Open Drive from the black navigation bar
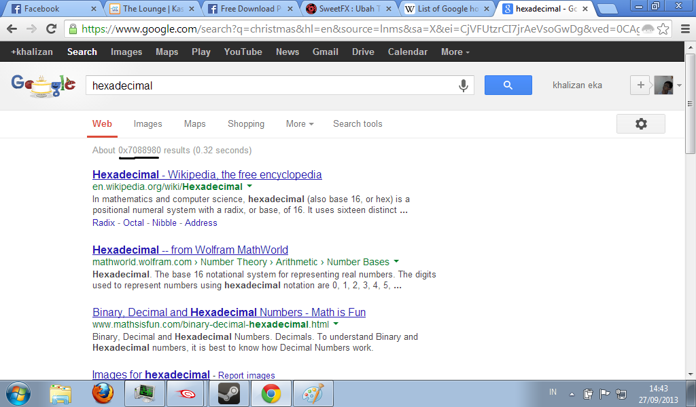Image resolution: width=696 pixels, height=407 pixels. point(363,52)
